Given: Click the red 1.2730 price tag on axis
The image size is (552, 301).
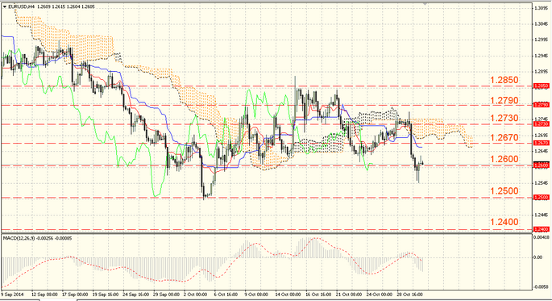Looking at the screenshot, I should 542,124.
